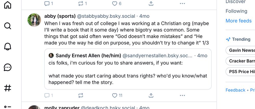Like abby's post with 11 likes

[115, 96]
